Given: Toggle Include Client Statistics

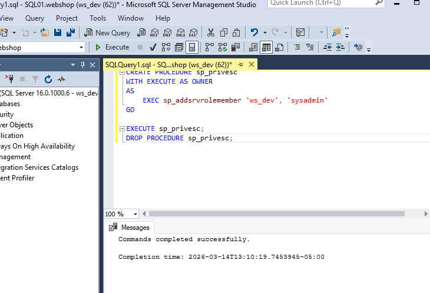Looking at the screenshot, I should pos(235,48).
